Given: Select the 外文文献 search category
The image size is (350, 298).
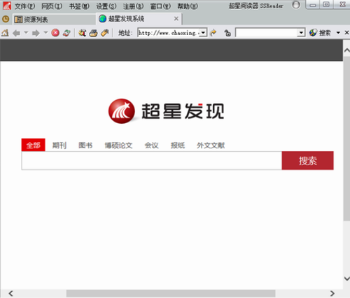Looking at the screenshot, I should 211,146.
